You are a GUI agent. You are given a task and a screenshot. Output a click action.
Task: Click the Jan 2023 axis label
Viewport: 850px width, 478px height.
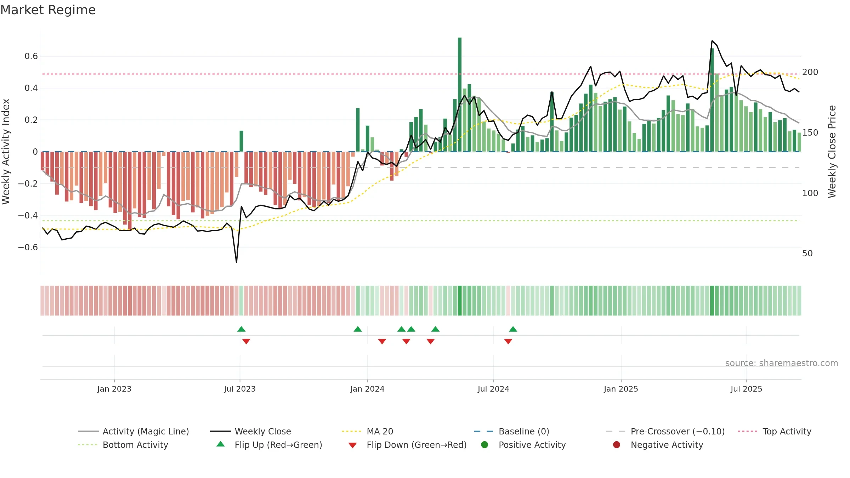pos(114,389)
